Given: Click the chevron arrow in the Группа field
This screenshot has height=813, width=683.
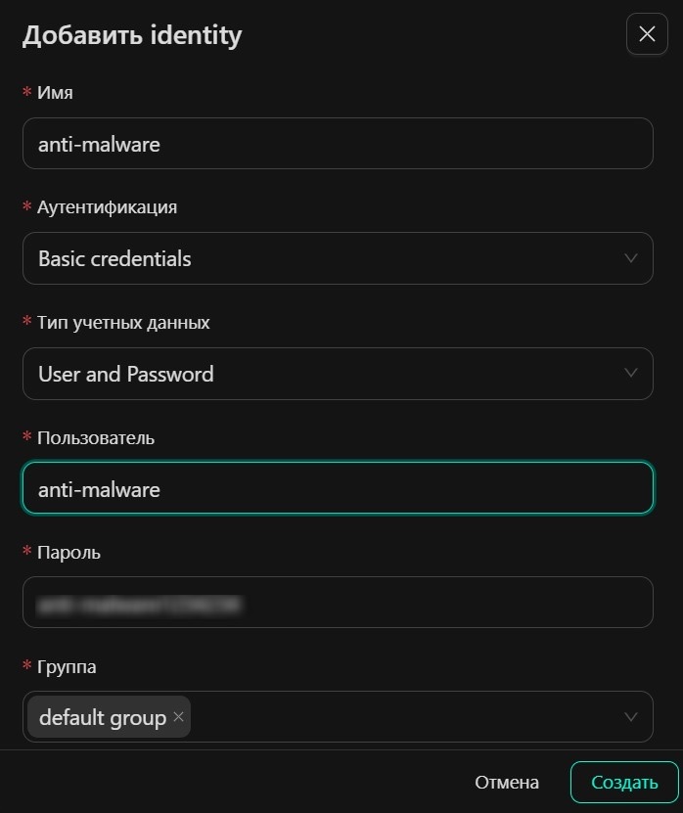Looking at the screenshot, I should click(x=631, y=717).
